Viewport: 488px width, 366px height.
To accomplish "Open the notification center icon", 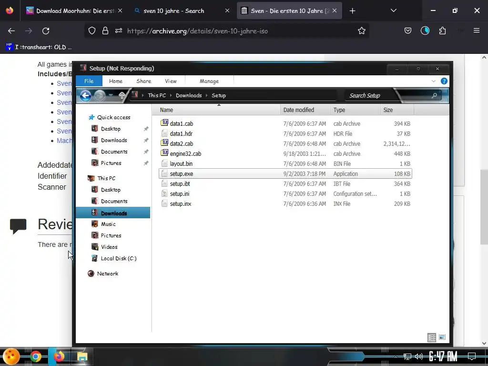I will tap(472, 356).
